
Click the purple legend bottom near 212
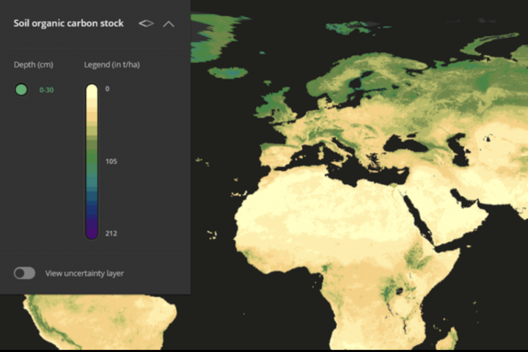(92, 232)
